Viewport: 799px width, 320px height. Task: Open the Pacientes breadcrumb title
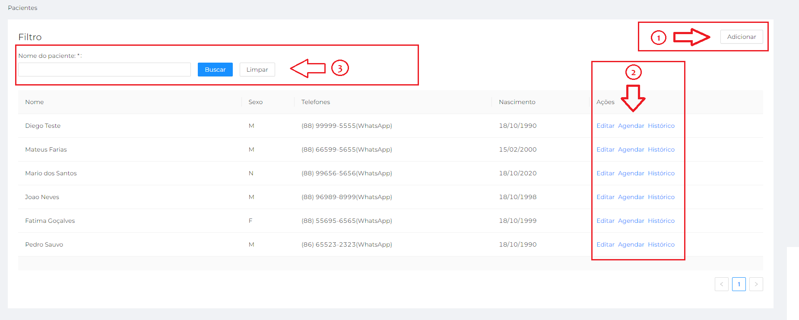coord(22,8)
